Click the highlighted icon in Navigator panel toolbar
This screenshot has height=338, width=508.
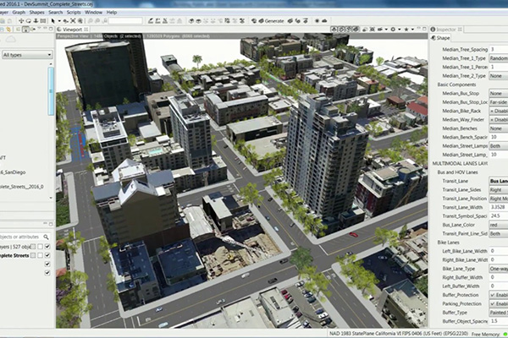click(x=25, y=30)
